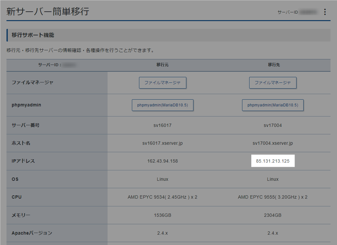Viewport: 337px width, 245px height.
Task: Launch source phpmyadmin(MariaDB10.5)
Action: 163,105
